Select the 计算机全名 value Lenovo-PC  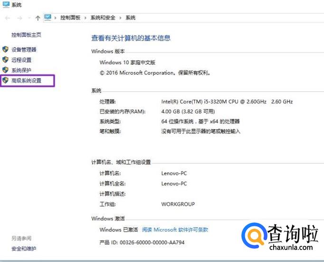tap(174, 184)
